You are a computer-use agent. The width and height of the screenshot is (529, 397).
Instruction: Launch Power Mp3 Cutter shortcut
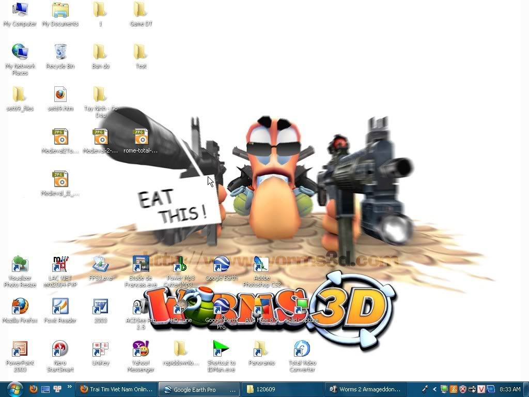(x=181, y=272)
